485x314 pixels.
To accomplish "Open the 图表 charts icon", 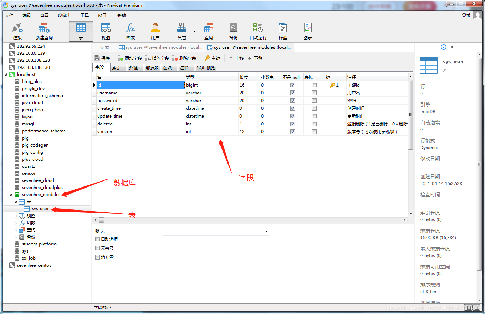I will (307, 30).
